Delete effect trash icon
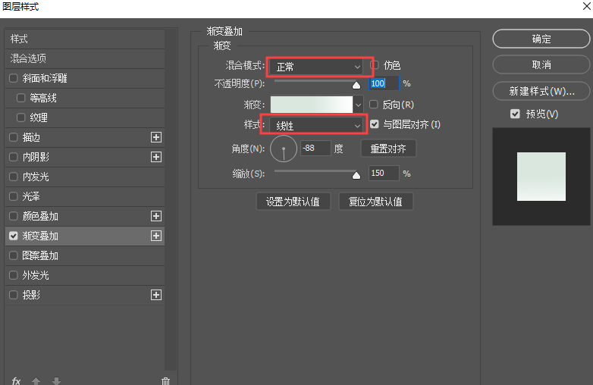593x385 pixels. (165, 381)
